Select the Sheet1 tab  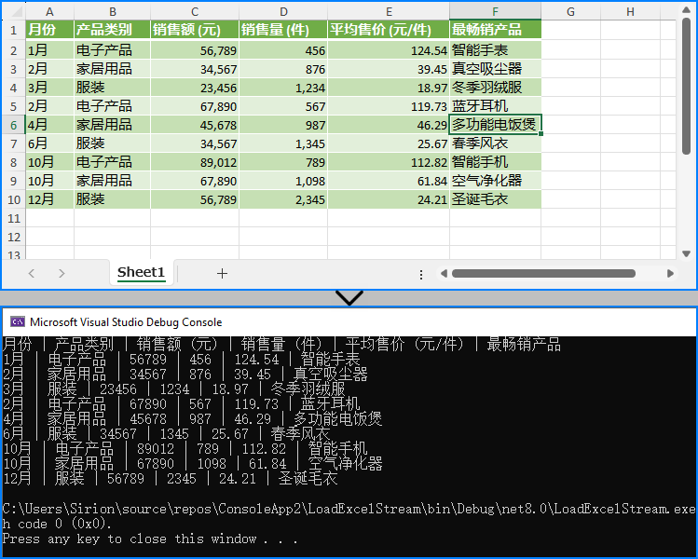tap(141, 272)
